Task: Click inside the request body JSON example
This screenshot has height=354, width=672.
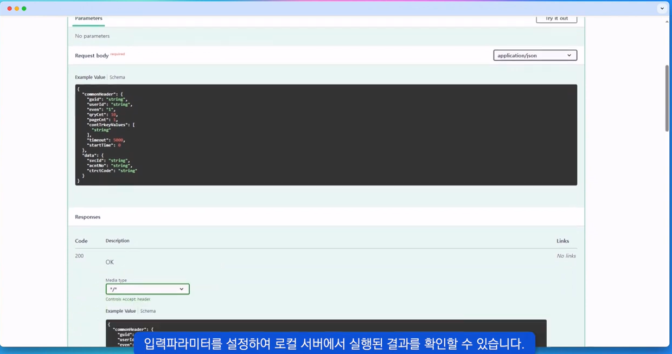Action: [x=326, y=134]
